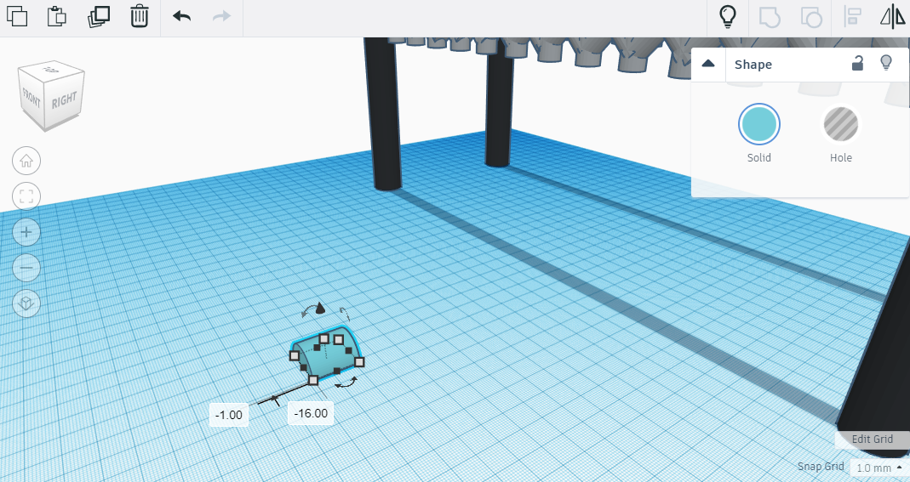This screenshot has height=482, width=910.
Task: Switch to orthographic view cube icon
Action: (26, 303)
